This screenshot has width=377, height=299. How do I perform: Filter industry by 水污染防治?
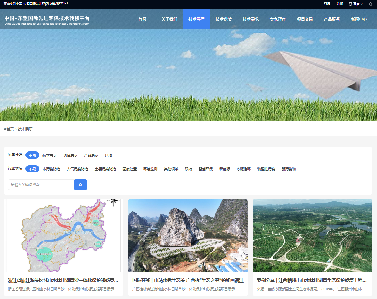tap(51, 169)
